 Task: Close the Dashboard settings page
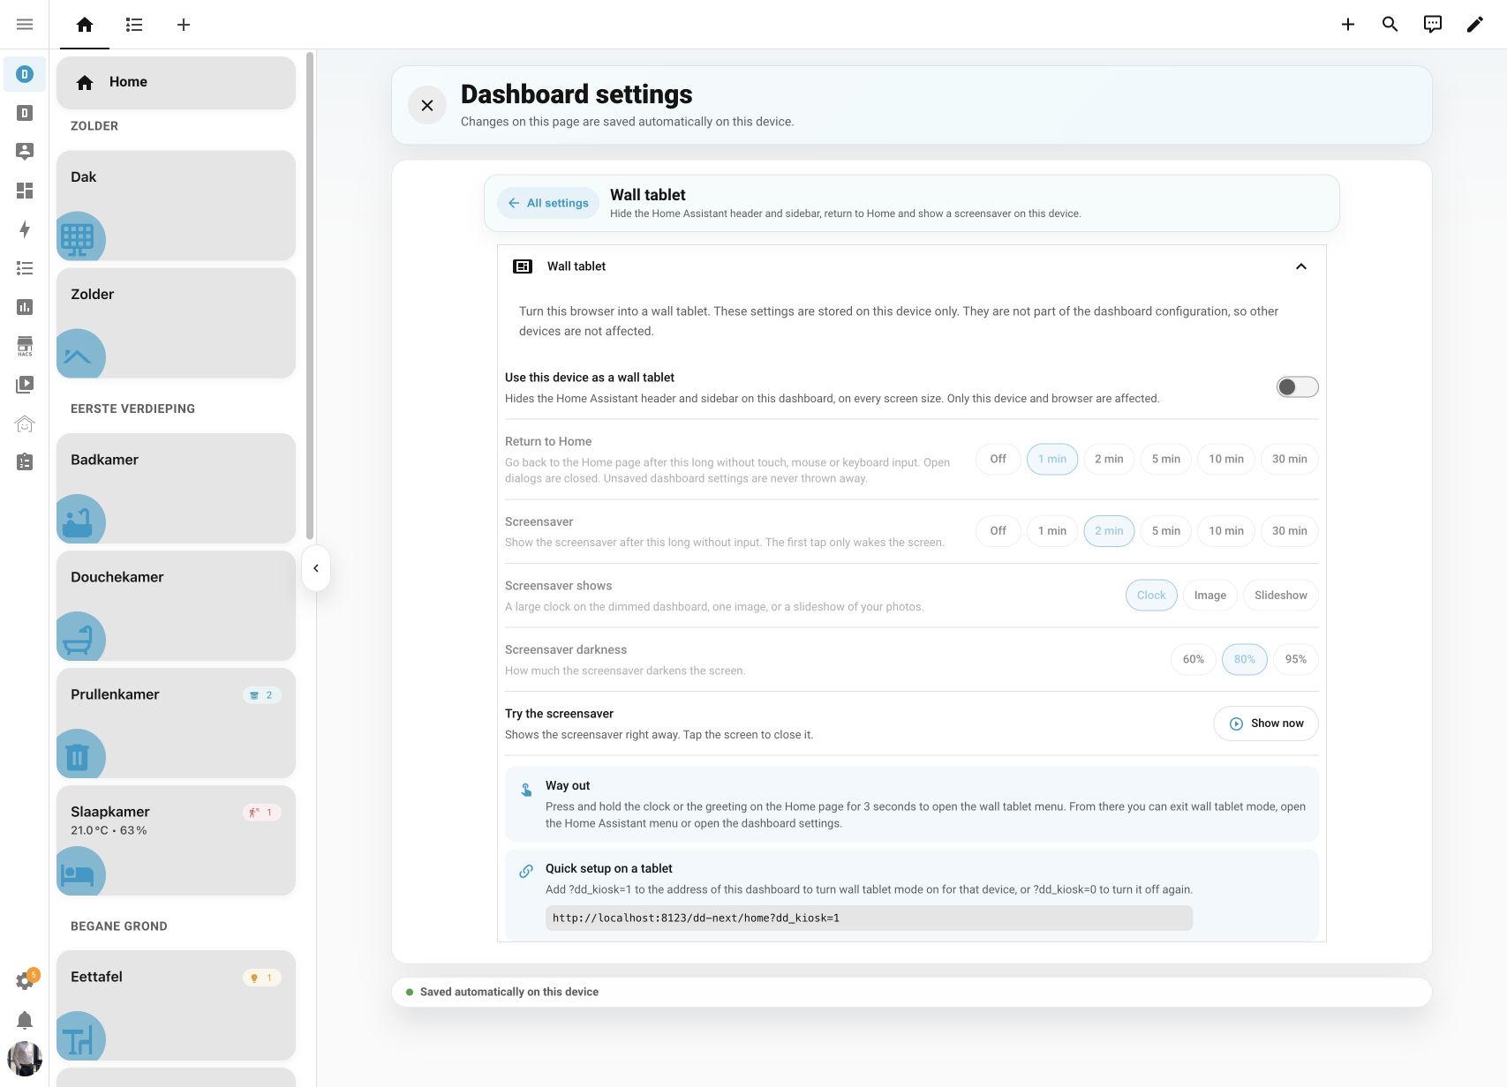click(x=427, y=106)
